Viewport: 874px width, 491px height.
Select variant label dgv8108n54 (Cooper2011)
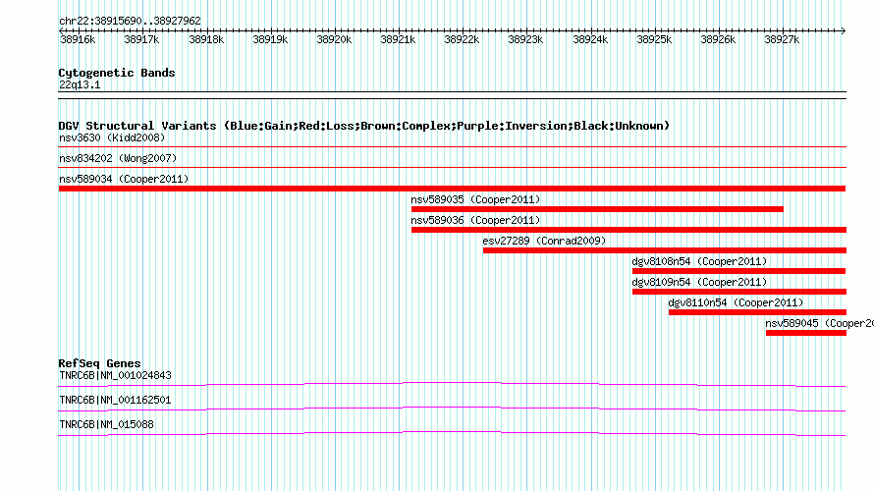[699, 261]
